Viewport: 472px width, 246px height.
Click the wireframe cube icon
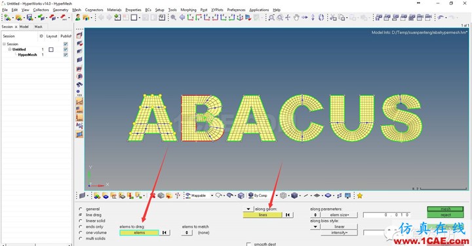coord(283,195)
